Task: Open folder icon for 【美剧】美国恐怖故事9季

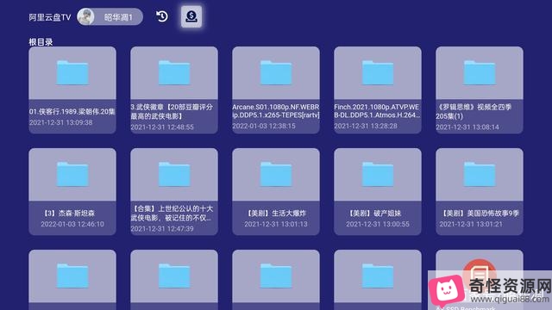Action: (x=480, y=174)
